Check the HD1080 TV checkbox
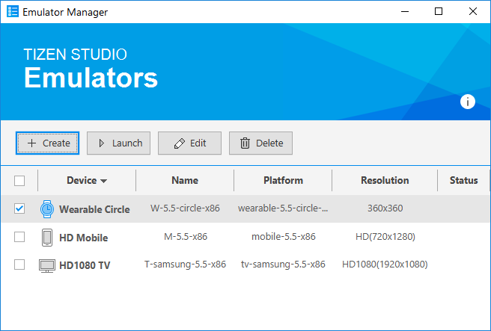The width and height of the screenshot is (491, 331). click(x=19, y=265)
